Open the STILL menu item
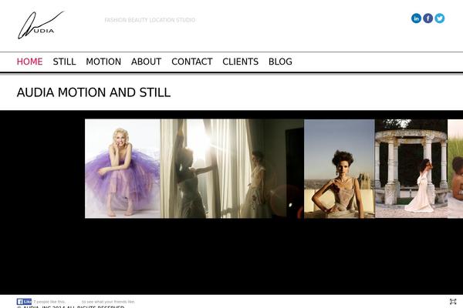 [x=64, y=62]
